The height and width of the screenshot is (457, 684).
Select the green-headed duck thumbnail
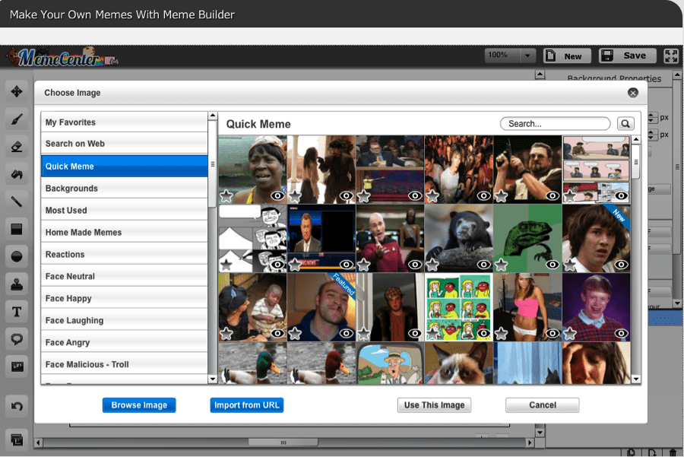(x=252, y=363)
